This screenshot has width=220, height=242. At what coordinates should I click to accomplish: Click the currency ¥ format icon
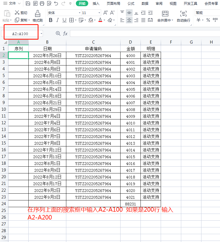point(199,20)
